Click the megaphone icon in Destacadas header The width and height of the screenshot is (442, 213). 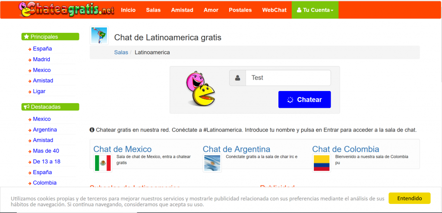[26, 106]
